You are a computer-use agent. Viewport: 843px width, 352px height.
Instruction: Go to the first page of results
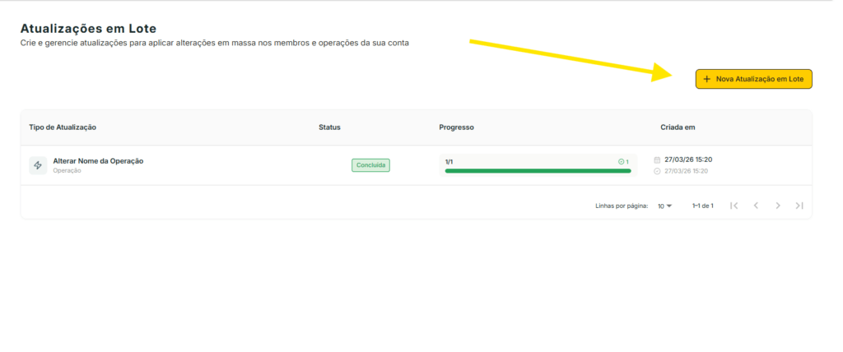734,206
